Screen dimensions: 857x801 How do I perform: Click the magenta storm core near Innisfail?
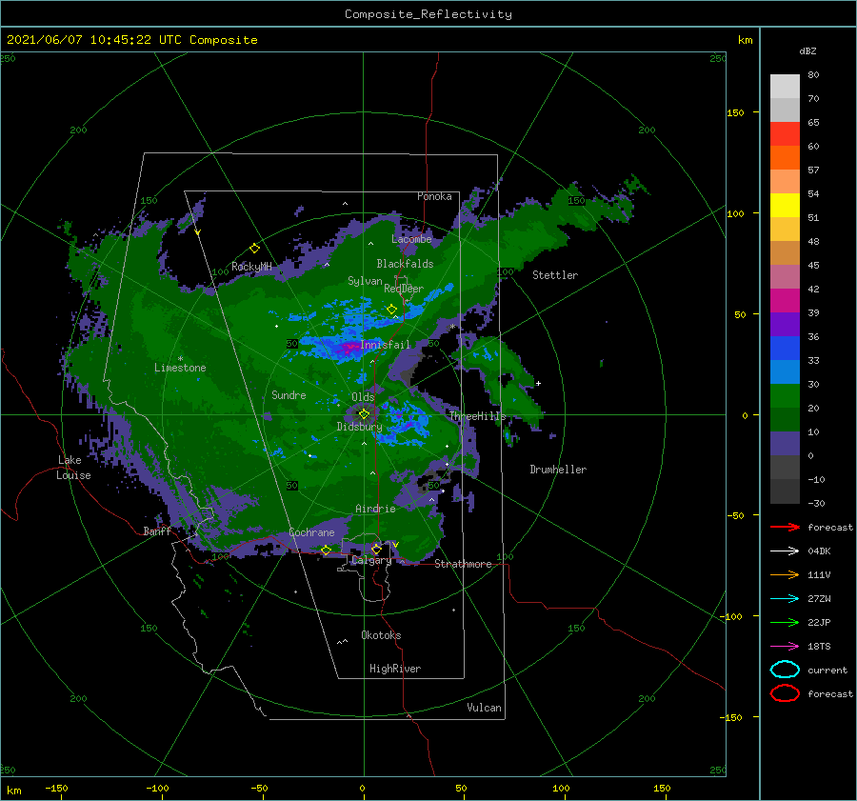[x=349, y=347]
